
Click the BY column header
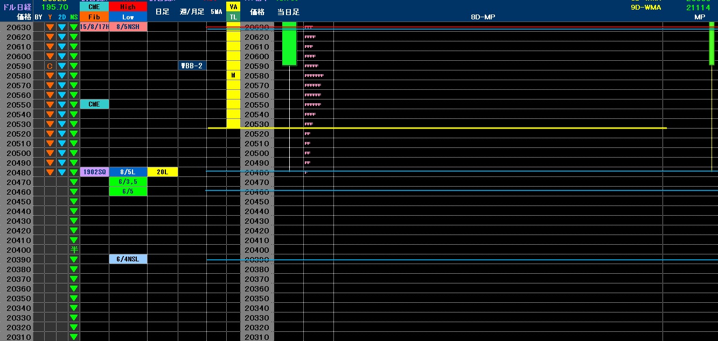pyautogui.click(x=38, y=17)
